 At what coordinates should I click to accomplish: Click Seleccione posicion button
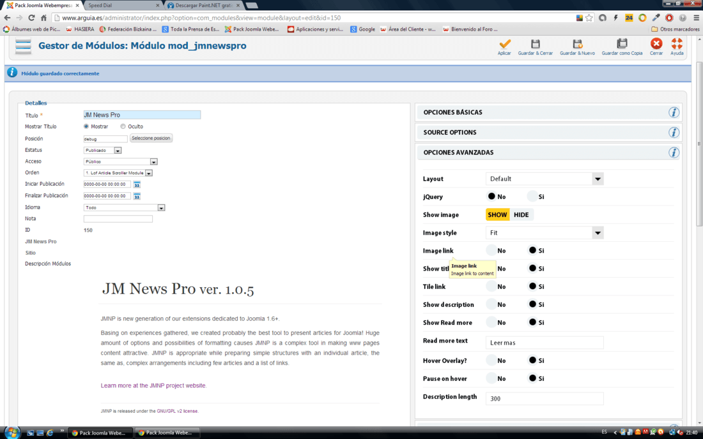click(x=151, y=138)
